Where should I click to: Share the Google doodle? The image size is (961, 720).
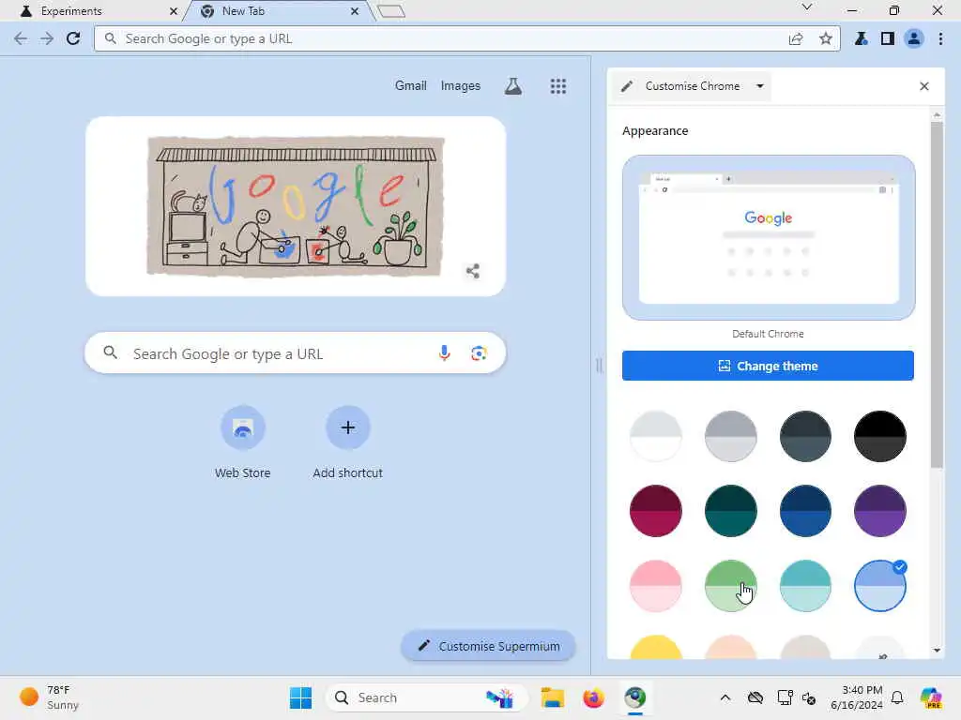473,271
